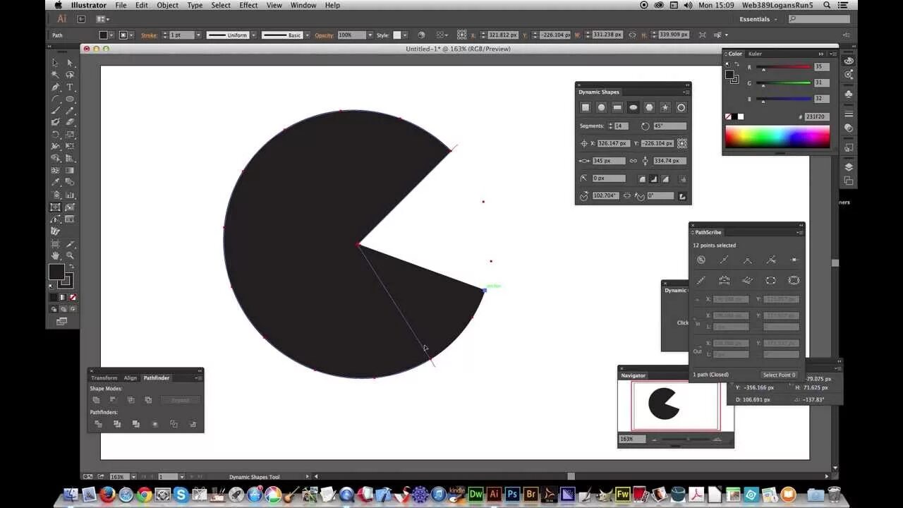
Task: Click the Stroke label in control bar
Action: [150, 35]
